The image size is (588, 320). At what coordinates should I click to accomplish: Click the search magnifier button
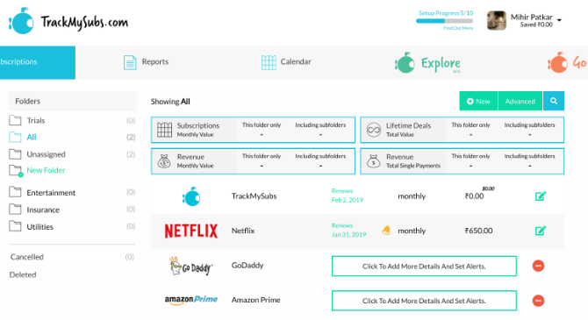554,101
